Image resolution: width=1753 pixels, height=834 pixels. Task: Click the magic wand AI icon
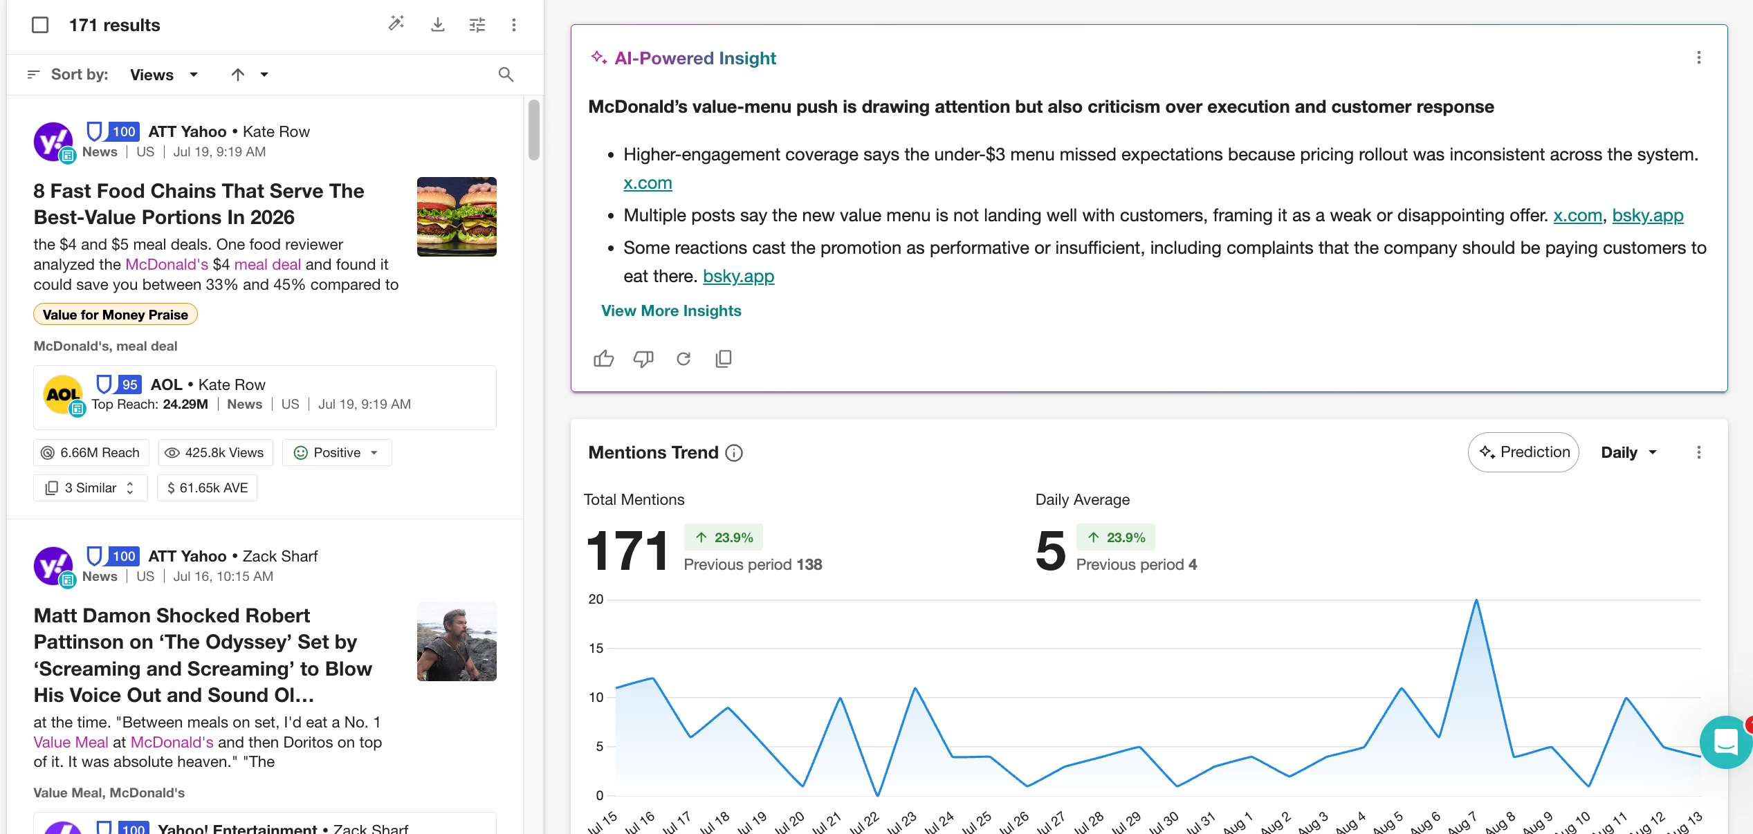pos(396,24)
